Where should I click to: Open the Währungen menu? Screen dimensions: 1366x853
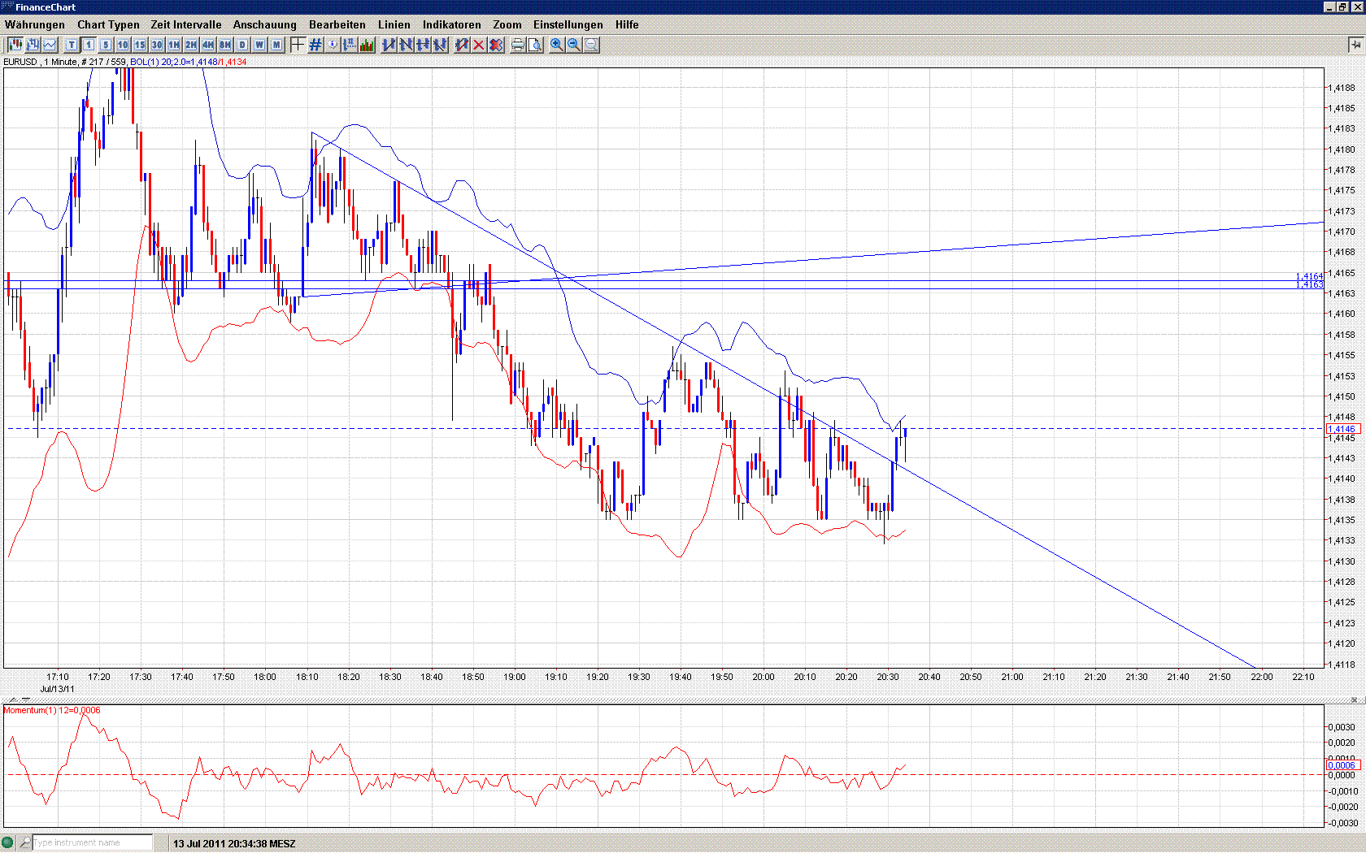pos(35,24)
